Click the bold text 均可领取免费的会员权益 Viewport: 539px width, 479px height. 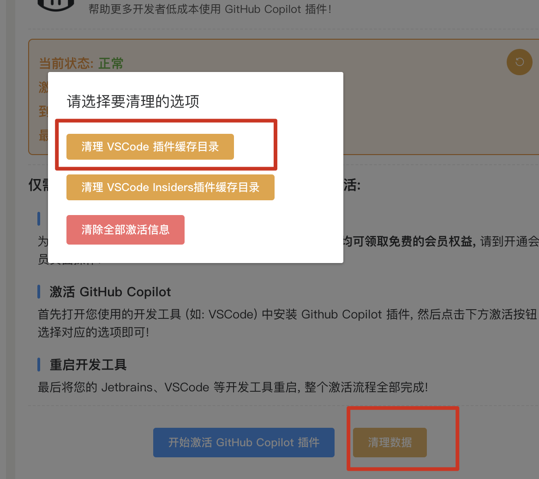coord(409,241)
